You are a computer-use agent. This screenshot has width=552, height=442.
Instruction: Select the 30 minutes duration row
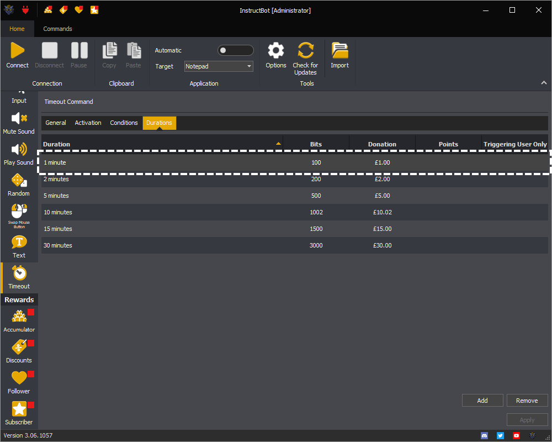coord(294,245)
